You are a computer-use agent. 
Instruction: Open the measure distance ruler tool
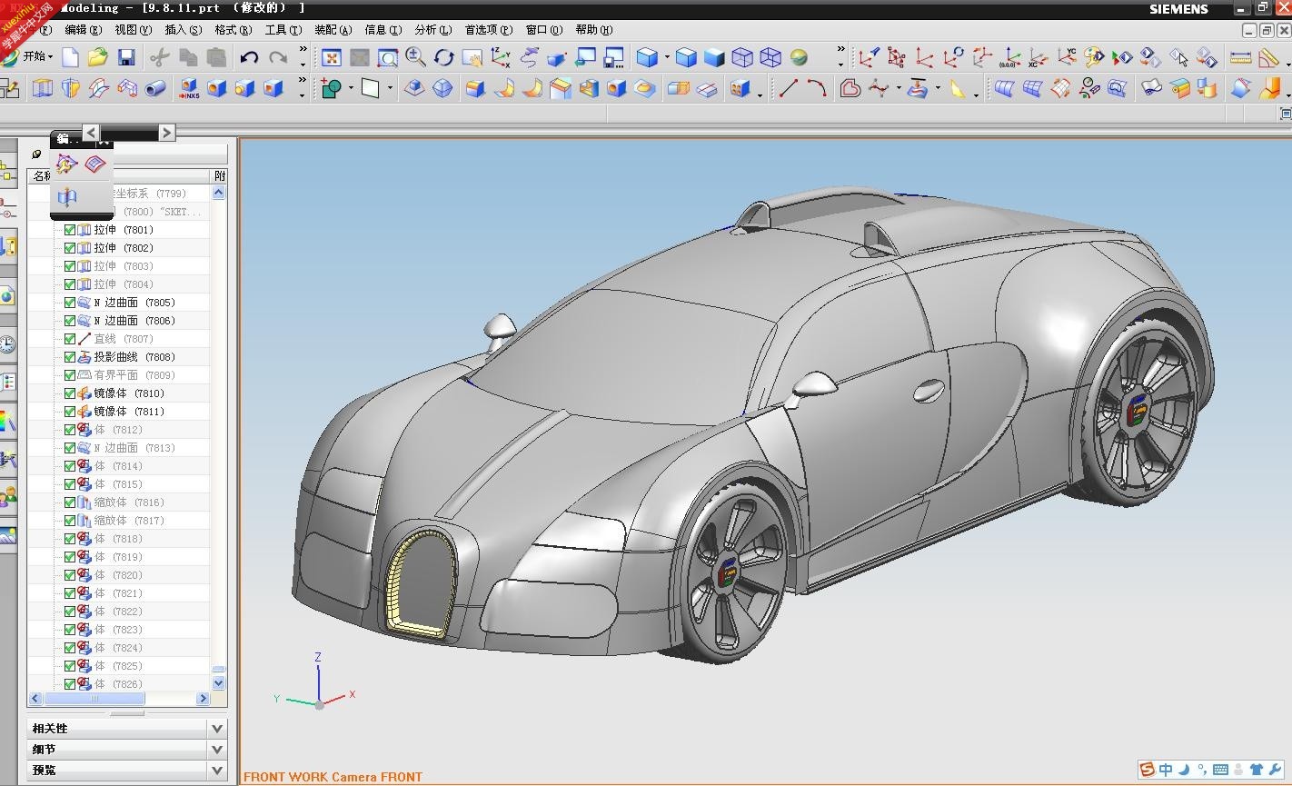1240,58
